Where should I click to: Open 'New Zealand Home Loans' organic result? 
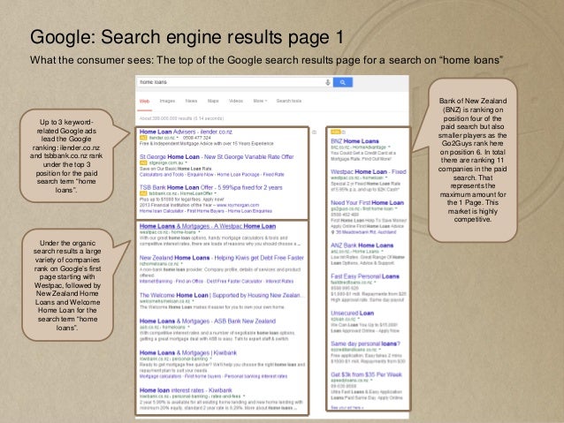(x=222, y=258)
